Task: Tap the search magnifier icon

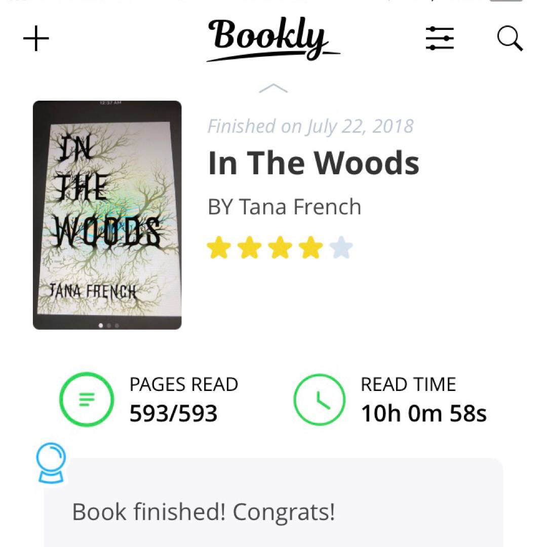Action: point(510,38)
